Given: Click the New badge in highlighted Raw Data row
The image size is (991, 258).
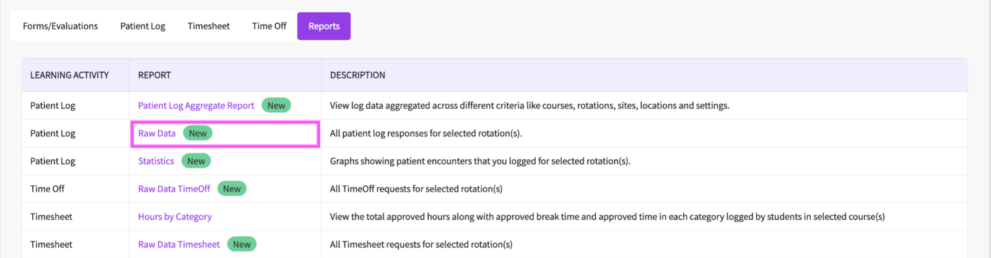Looking at the screenshot, I should coord(198,133).
